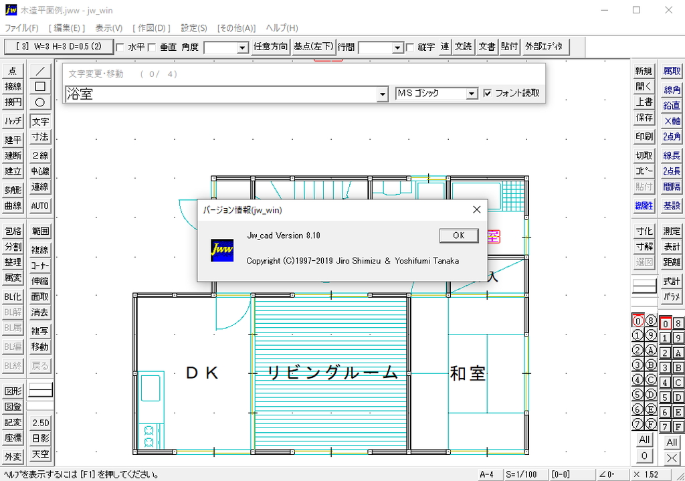685x481 pixels.
Task: Select the 範囲 range selection tool
Action: (x=40, y=230)
